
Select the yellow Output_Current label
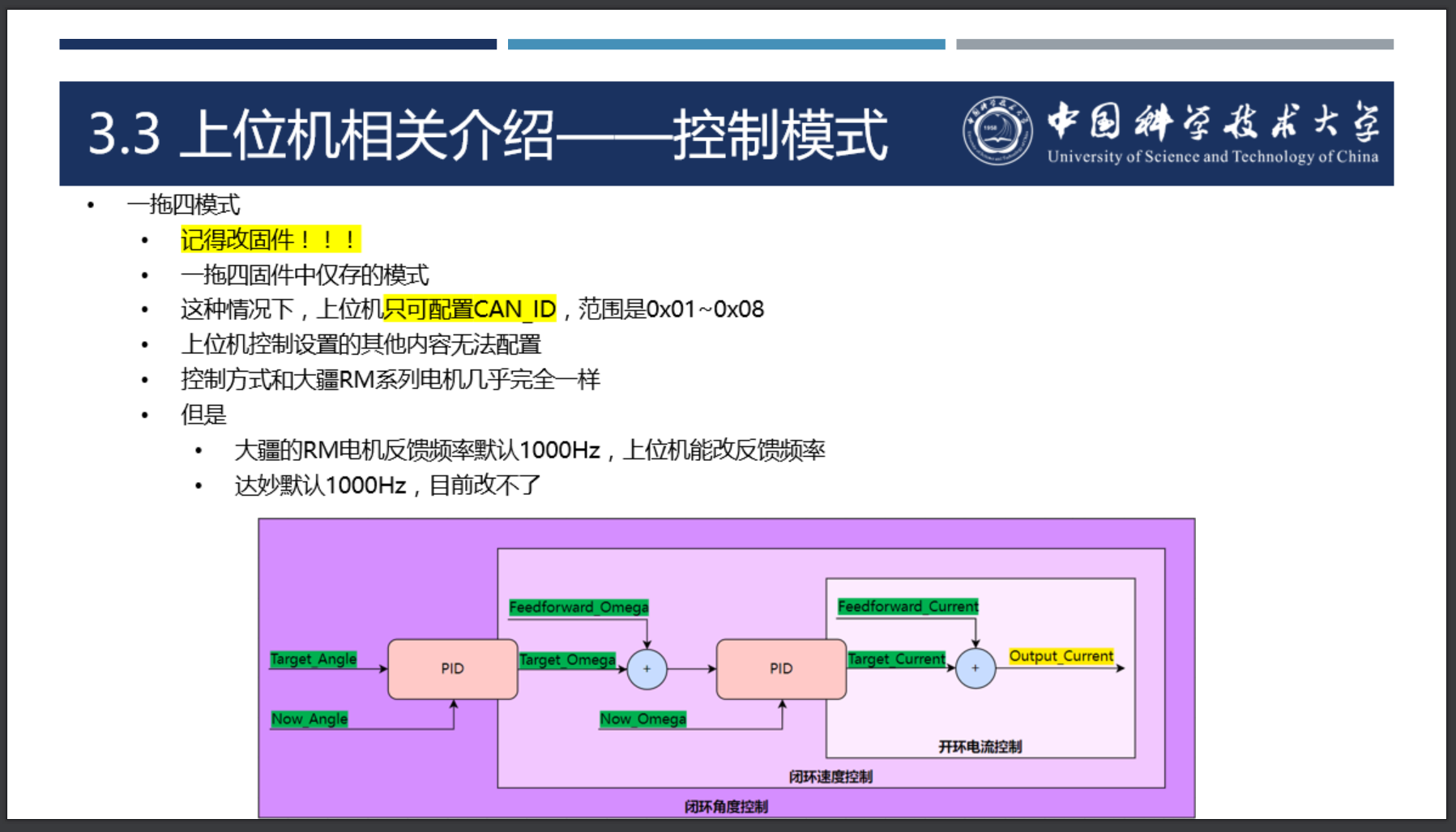click(x=1061, y=656)
